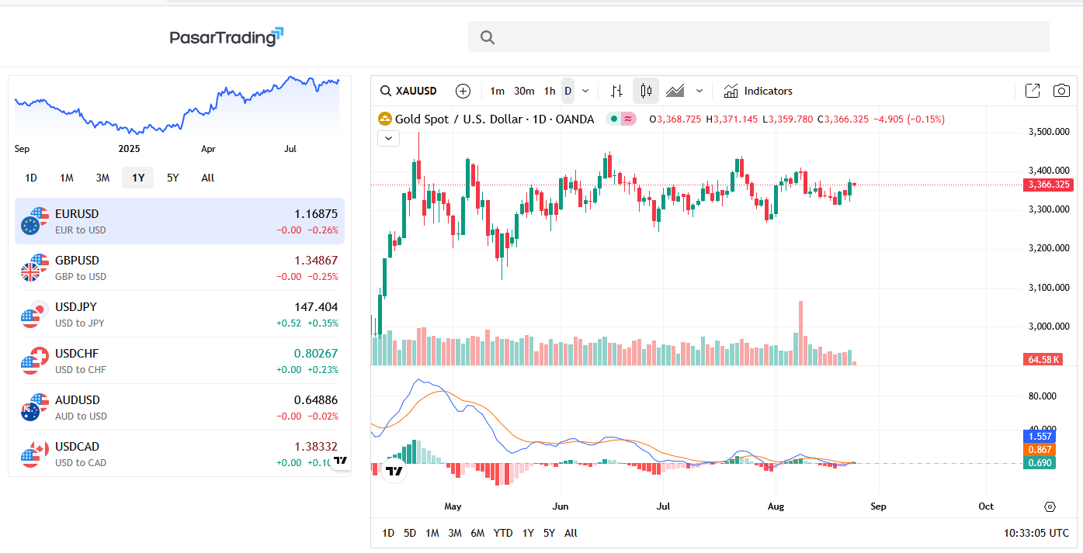1083x553 pixels.
Task: Click the top search input field
Action: [758, 36]
